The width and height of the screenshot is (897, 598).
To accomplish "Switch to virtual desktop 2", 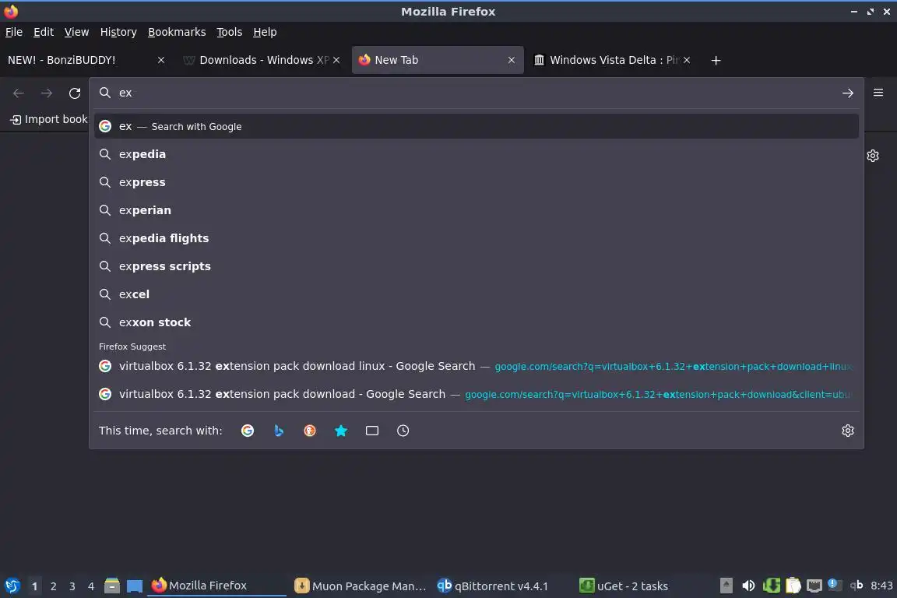I will [53, 586].
